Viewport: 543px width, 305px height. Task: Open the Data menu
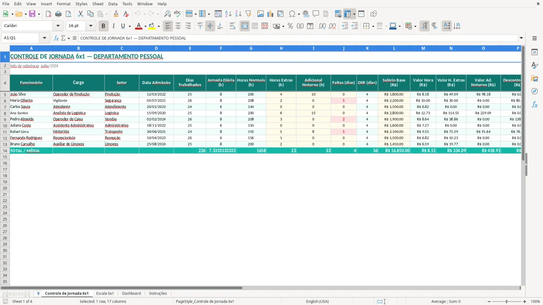pyautogui.click(x=113, y=4)
